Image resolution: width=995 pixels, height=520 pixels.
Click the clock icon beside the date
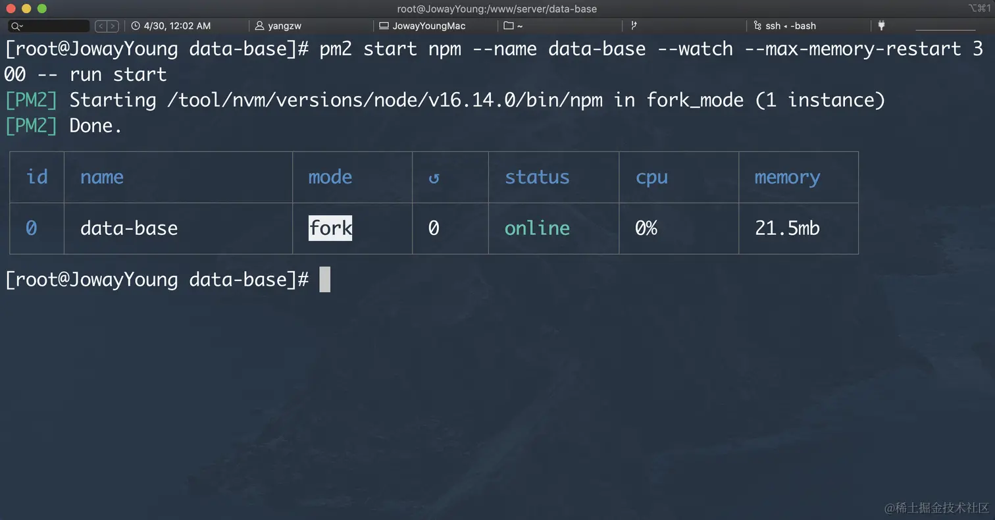pyautogui.click(x=136, y=26)
